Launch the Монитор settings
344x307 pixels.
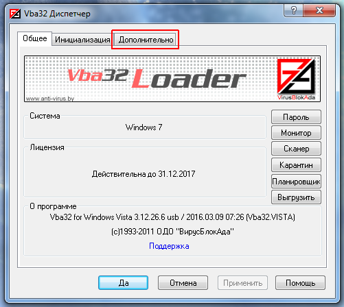pos(296,133)
